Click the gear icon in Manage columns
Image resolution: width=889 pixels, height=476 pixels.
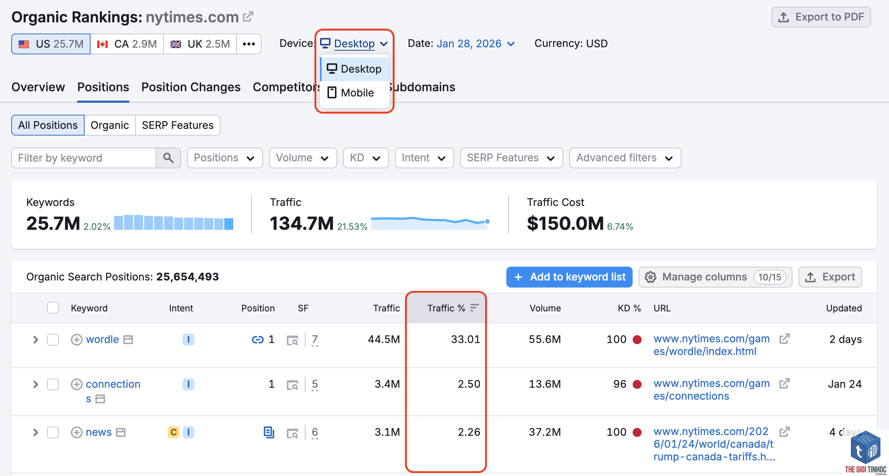coord(651,277)
